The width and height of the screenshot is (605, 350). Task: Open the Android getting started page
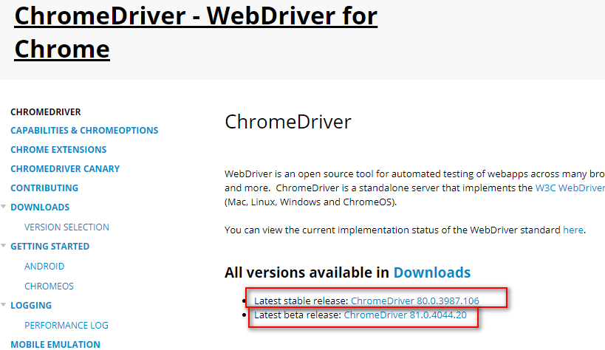point(44,267)
